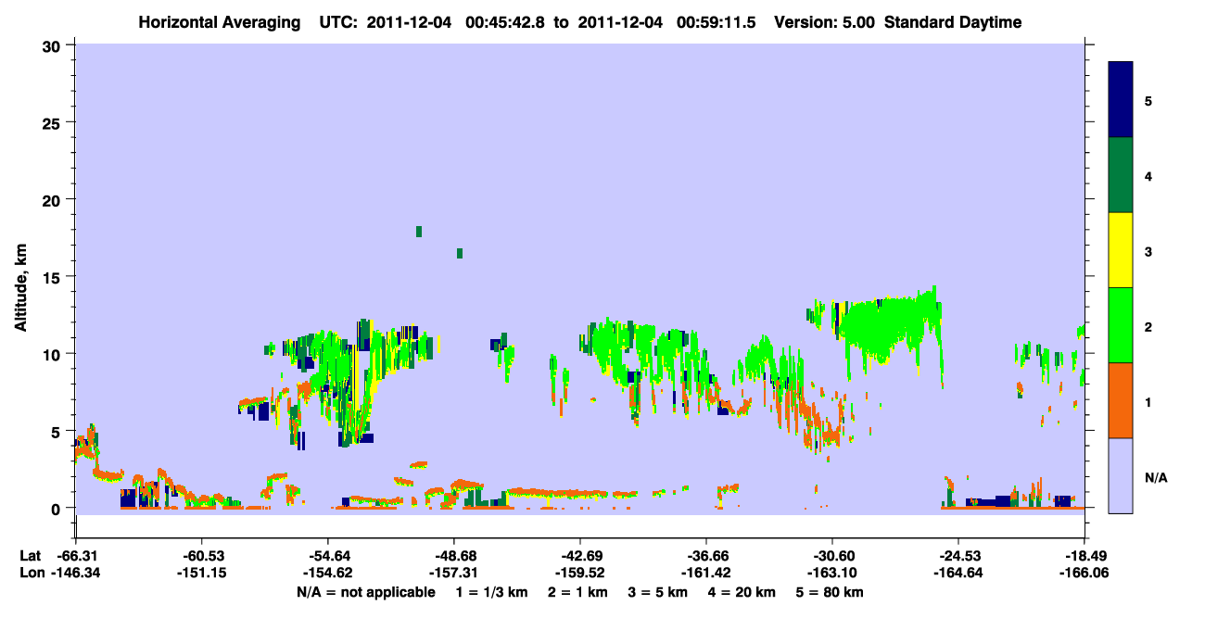Click the 'Standard Daytime' title text
The height and width of the screenshot is (618, 1205).
click(953, 22)
